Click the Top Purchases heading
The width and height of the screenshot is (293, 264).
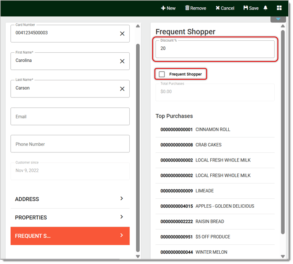coord(174,116)
